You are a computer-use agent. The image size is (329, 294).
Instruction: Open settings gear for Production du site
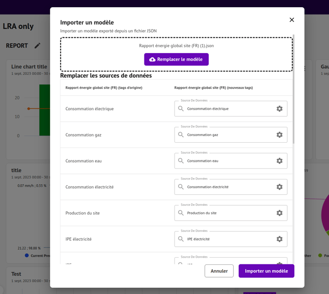[279, 213]
